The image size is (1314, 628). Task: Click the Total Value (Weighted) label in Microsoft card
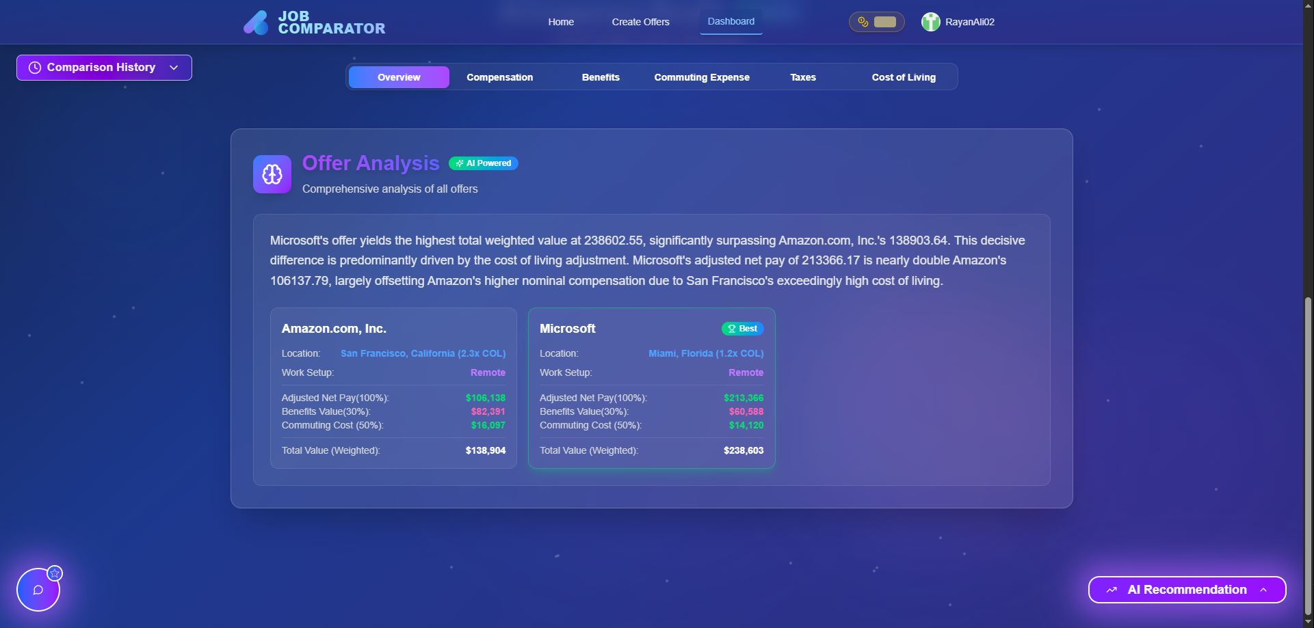589,450
